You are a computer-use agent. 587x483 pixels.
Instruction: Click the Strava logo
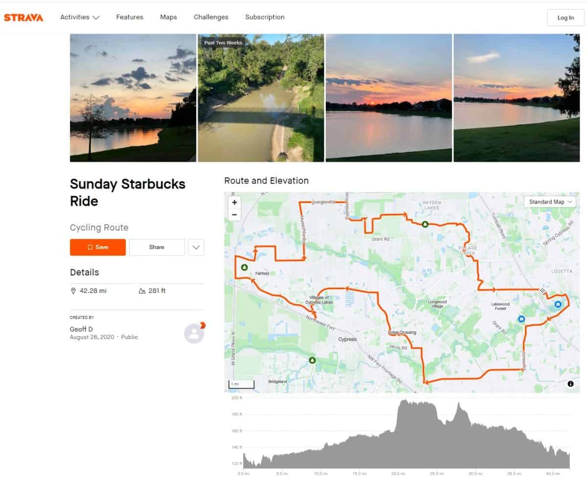point(23,18)
